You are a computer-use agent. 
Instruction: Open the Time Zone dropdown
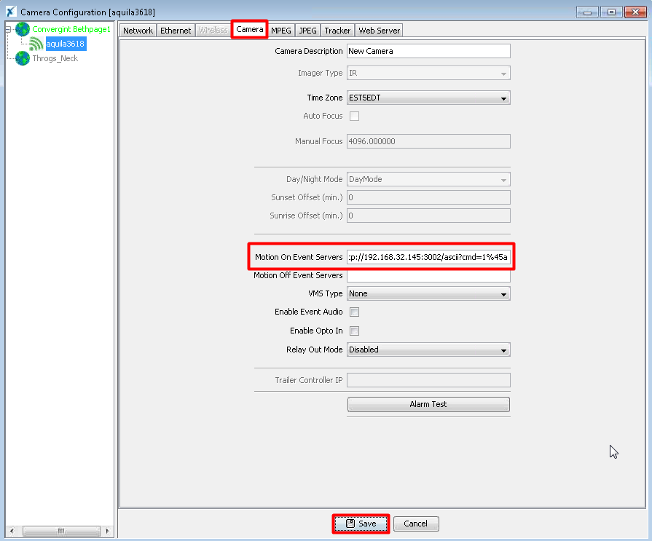click(x=428, y=98)
